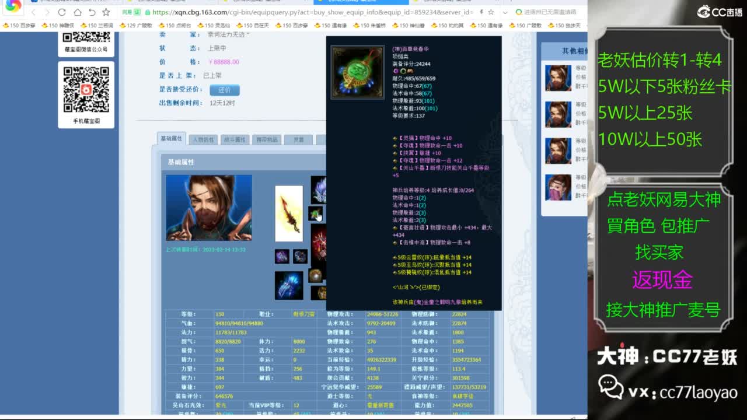Click the browser forward arrow
Viewport: 747px width, 420px height.
(47, 12)
